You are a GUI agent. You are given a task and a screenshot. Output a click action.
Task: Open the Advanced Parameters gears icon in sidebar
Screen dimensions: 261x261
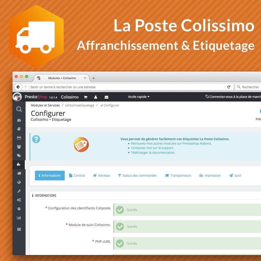click(x=19, y=200)
